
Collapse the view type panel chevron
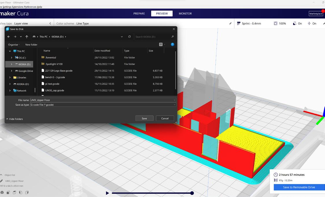point(50,23)
